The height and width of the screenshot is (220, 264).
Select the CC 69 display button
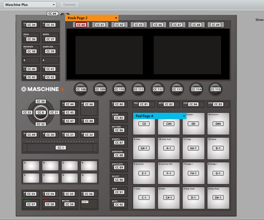(x=215, y=25)
